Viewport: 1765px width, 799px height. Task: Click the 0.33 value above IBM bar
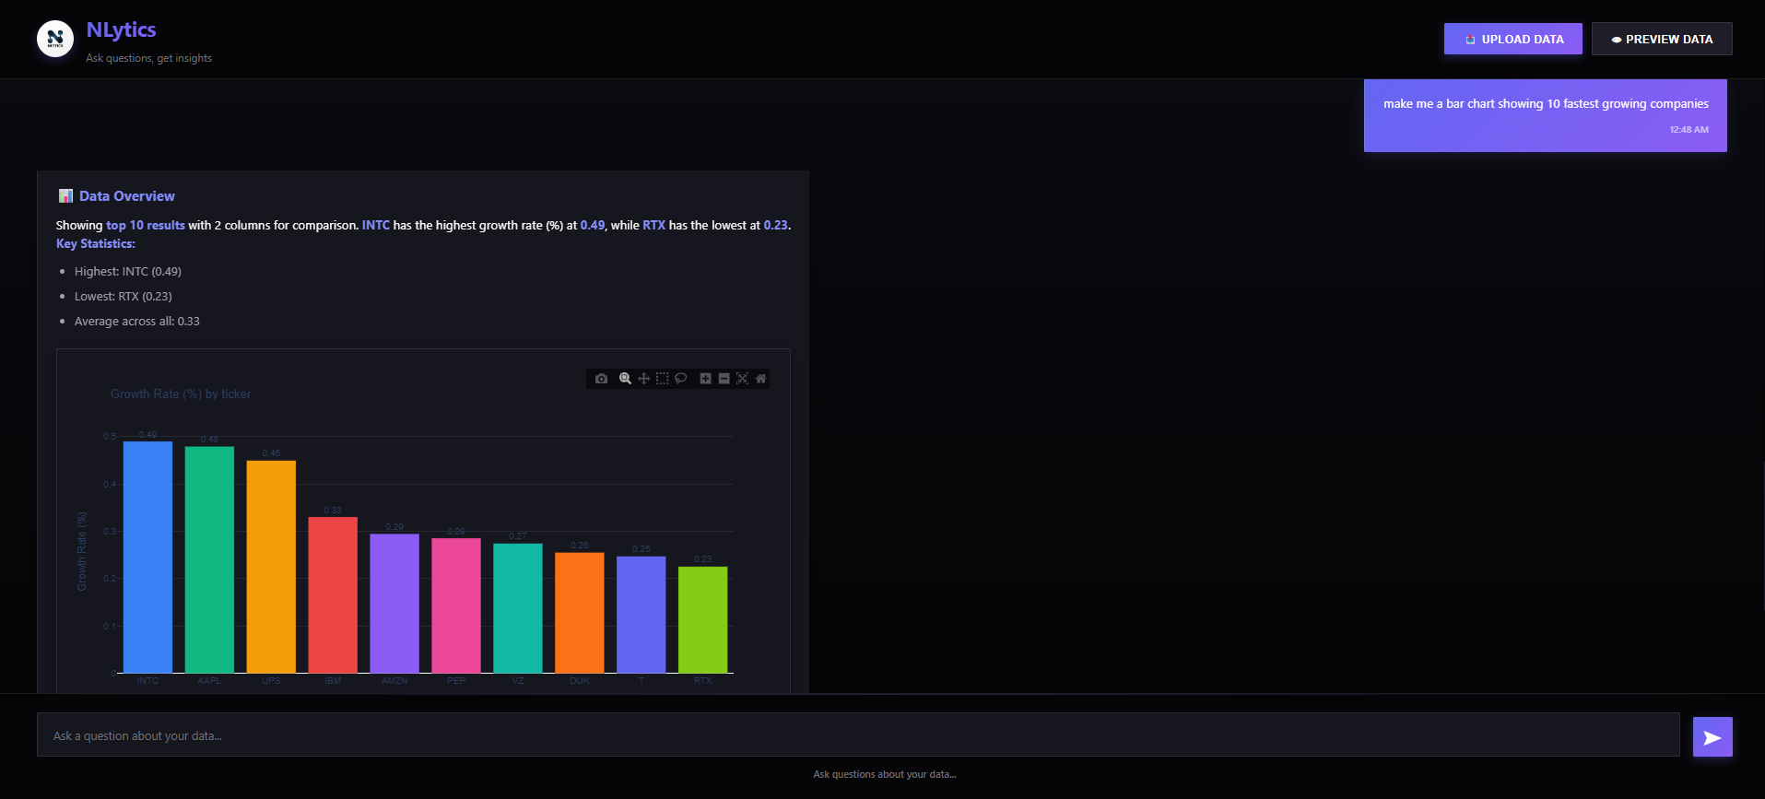coord(333,510)
